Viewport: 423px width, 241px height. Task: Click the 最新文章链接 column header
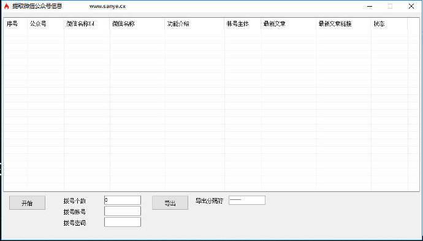click(344, 24)
